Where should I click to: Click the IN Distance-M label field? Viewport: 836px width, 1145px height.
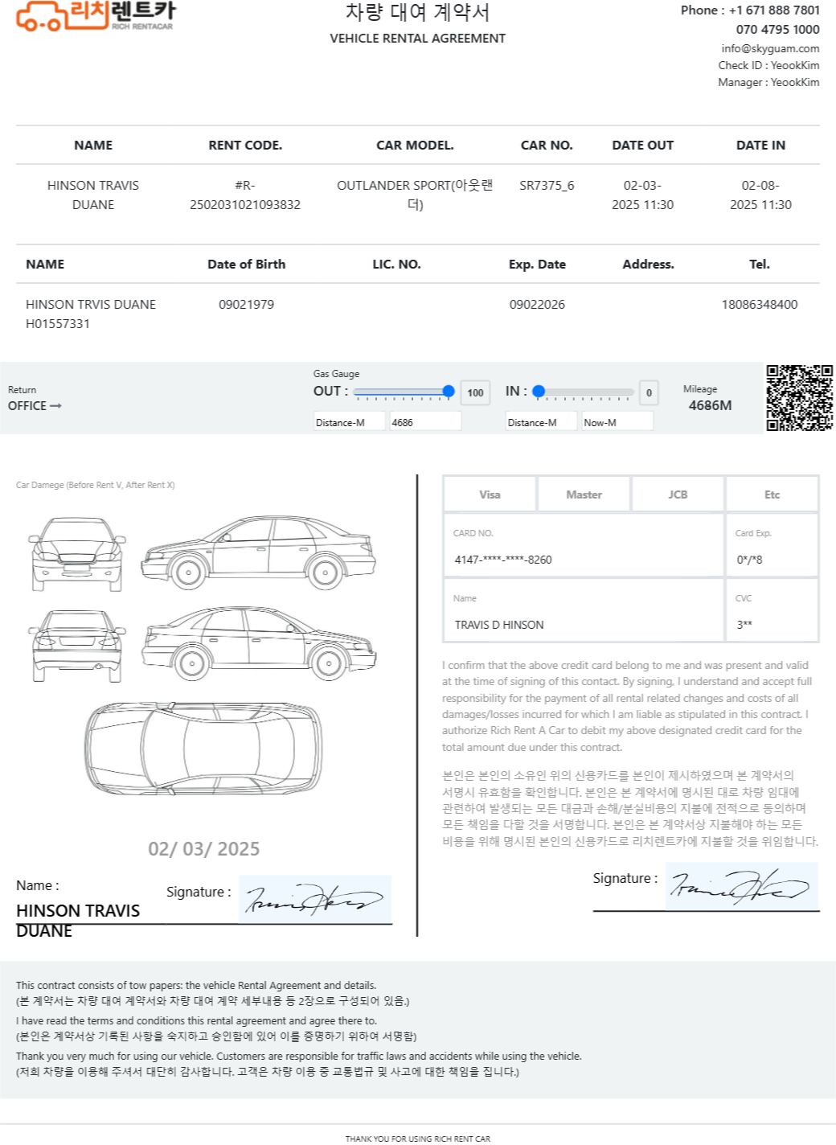coord(541,421)
